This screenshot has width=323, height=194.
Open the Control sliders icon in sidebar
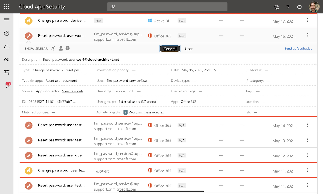7,72
